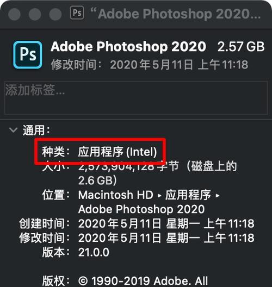Click the small Ps icon in title bar
The height and width of the screenshot is (287, 272).
pos(77,13)
